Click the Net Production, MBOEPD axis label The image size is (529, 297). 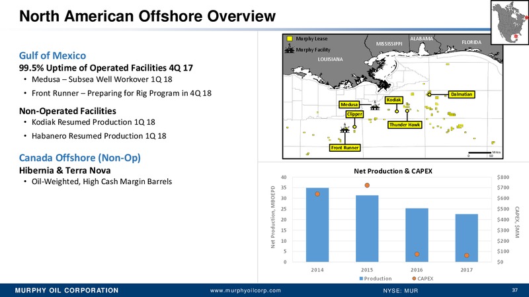(x=273, y=217)
